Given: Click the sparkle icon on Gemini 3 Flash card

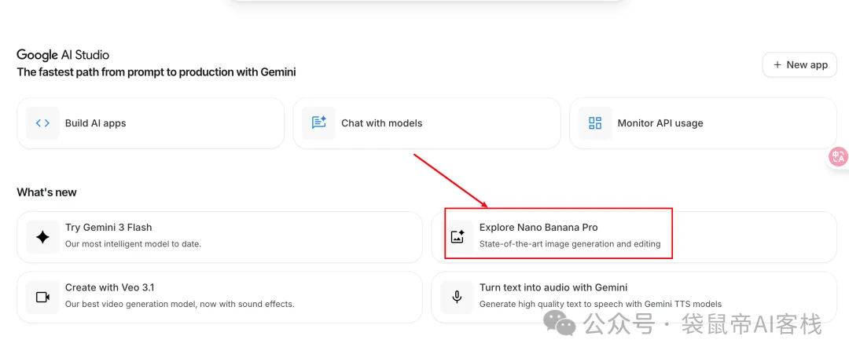Looking at the screenshot, I should tap(43, 236).
